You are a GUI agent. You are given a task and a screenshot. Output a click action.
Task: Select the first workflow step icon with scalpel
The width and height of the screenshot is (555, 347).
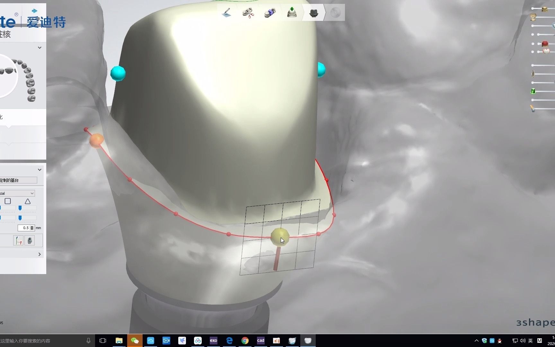tap(227, 13)
